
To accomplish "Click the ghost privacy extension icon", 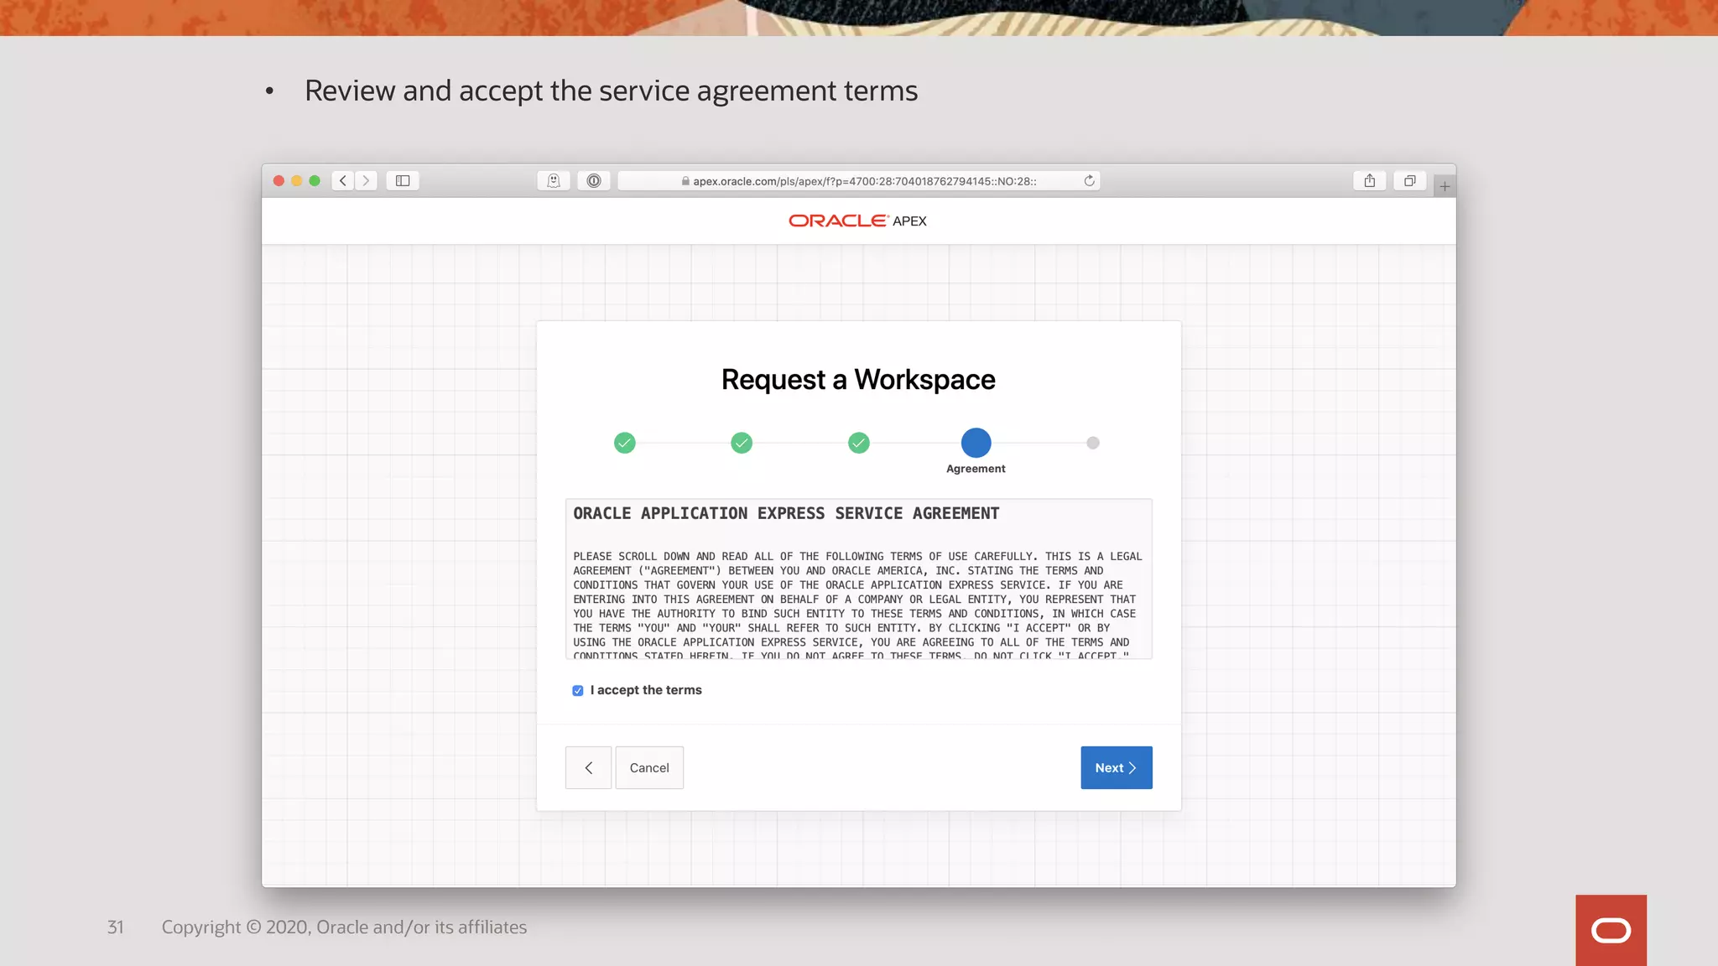I will 554,180.
